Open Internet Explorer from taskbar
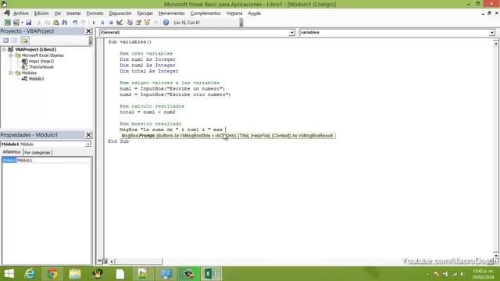Screen dimensions: 500x281 coord(30,274)
